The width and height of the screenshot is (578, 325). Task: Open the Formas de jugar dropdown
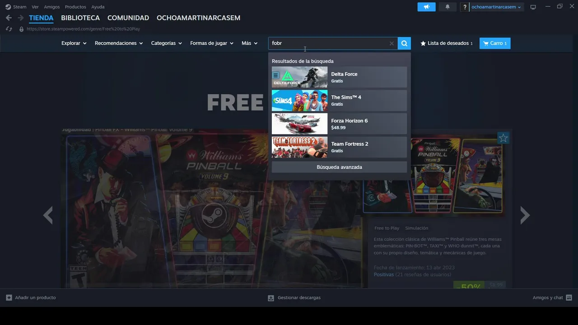pyautogui.click(x=212, y=43)
